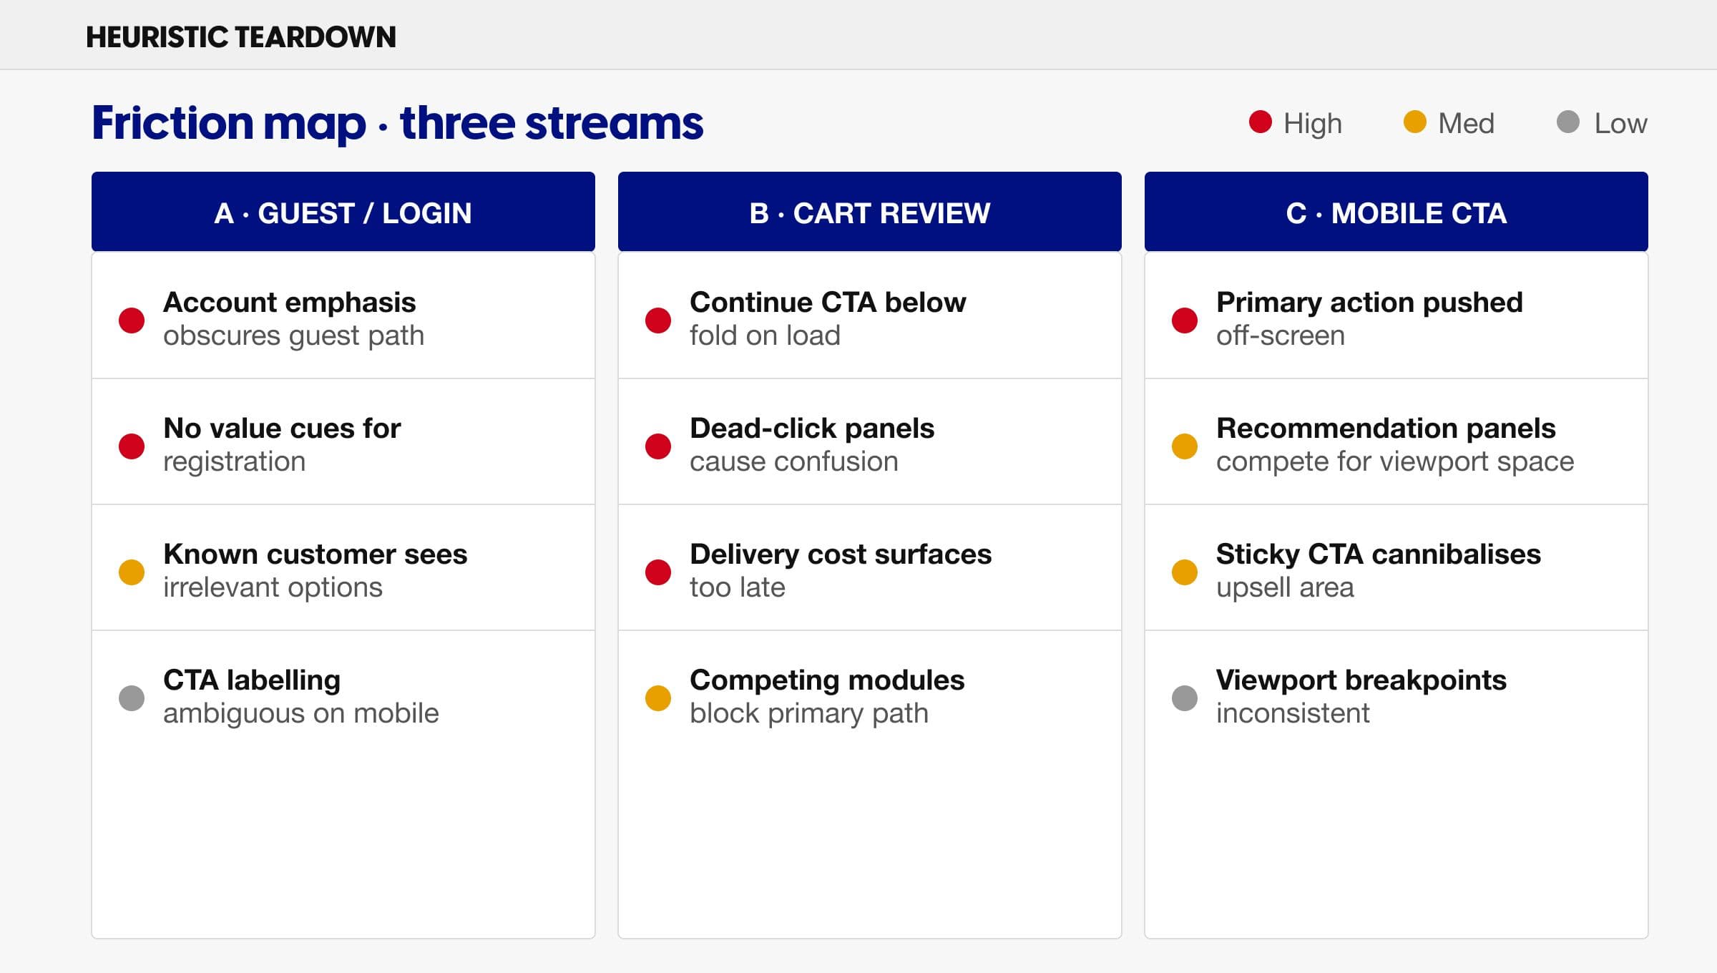Image resolution: width=1717 pixels, height=973 pixels.
Task: Open the B · Cart Review column header
Action: click(870, 212)
